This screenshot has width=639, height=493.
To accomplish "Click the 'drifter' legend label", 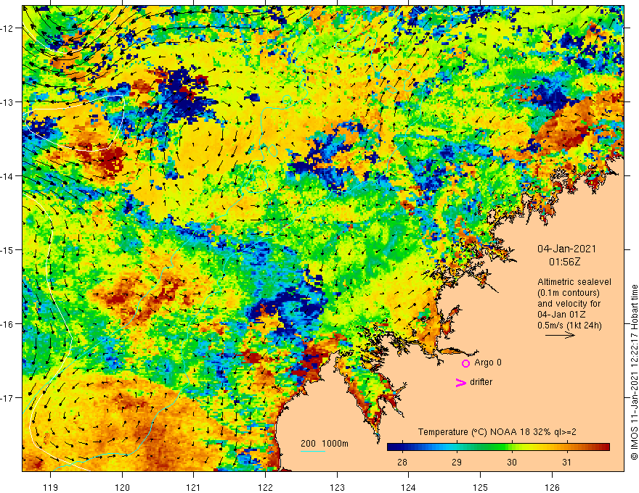I will [x=481, y=382].
